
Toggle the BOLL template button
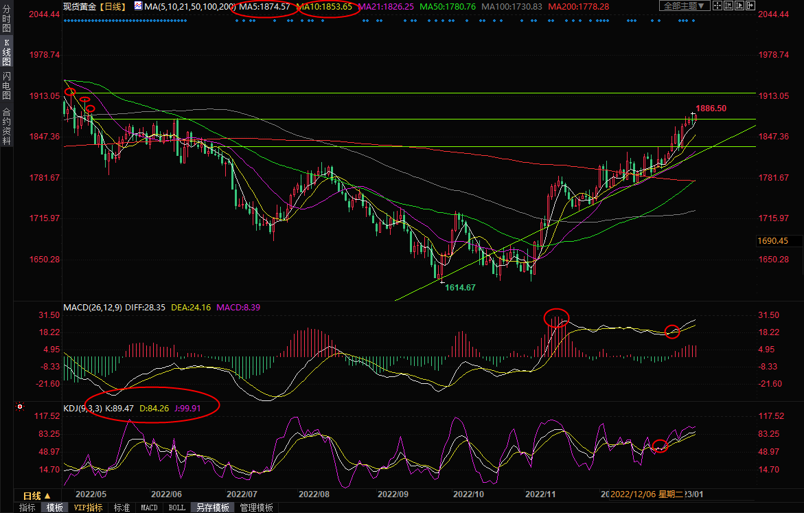(x=176, y=508)
